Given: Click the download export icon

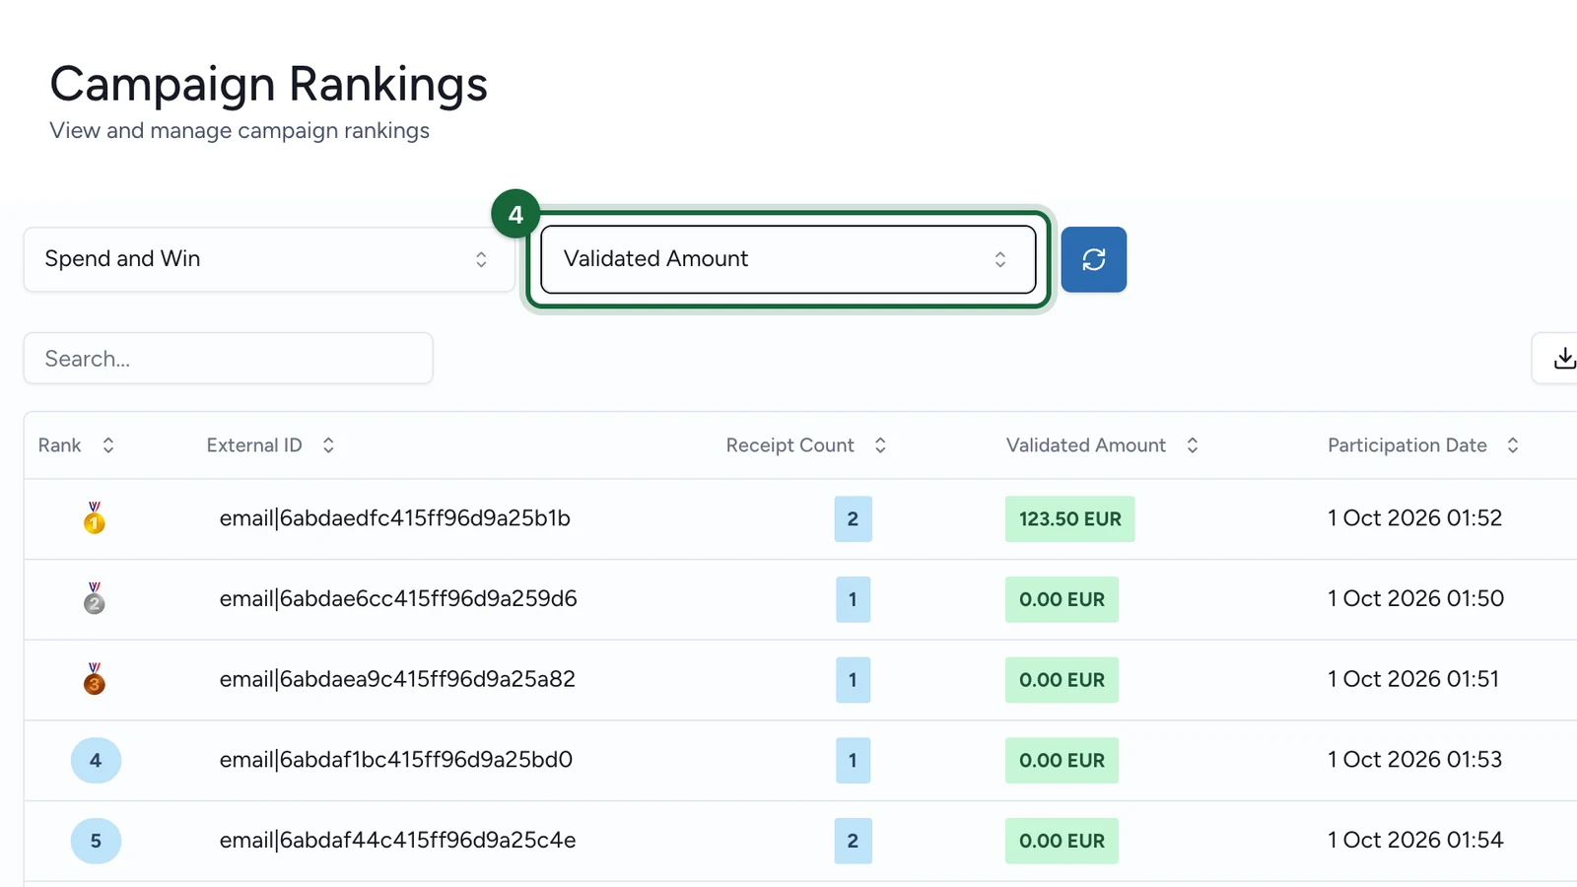Looking at the screenshot, I should point(1564,358).
